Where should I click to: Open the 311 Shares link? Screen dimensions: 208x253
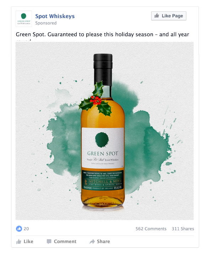pyautogui.click(x=183, y=229)
